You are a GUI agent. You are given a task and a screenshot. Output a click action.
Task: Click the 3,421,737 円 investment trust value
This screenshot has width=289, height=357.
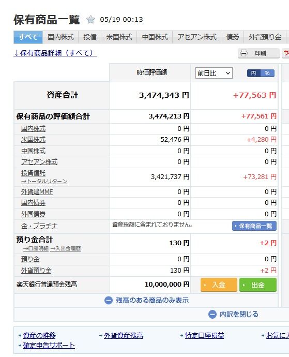click(170, 177)
